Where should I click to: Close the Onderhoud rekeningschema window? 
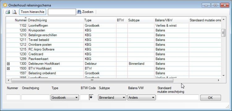pyautogui.click(x=225, y=6)
